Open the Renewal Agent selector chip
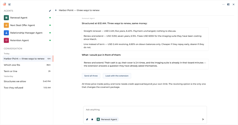Image resolution: width=238 pixels, height=125 pixels. (107, 119)
